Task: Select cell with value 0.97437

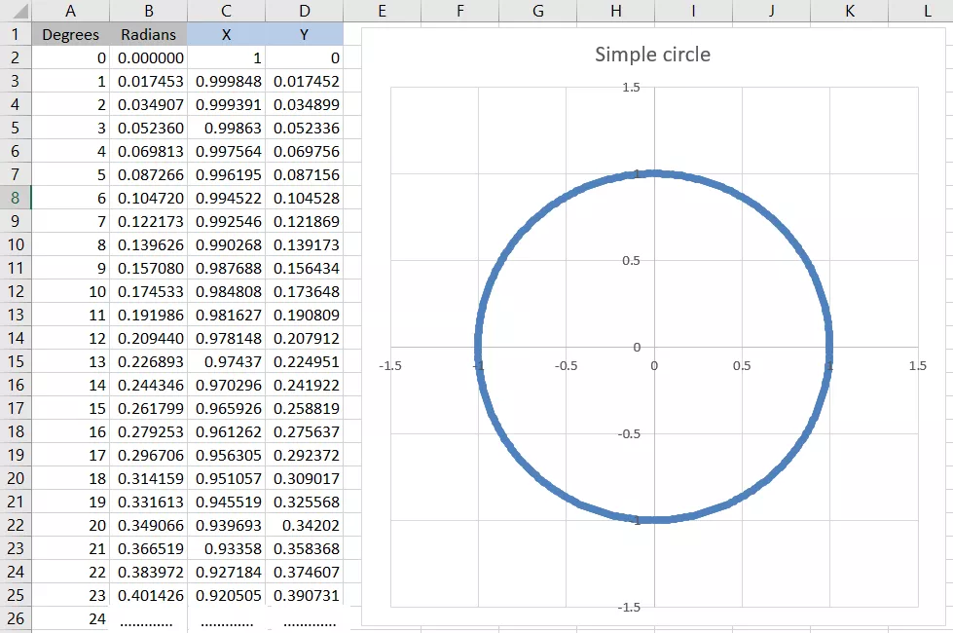Action: click(x=226, y=362)
